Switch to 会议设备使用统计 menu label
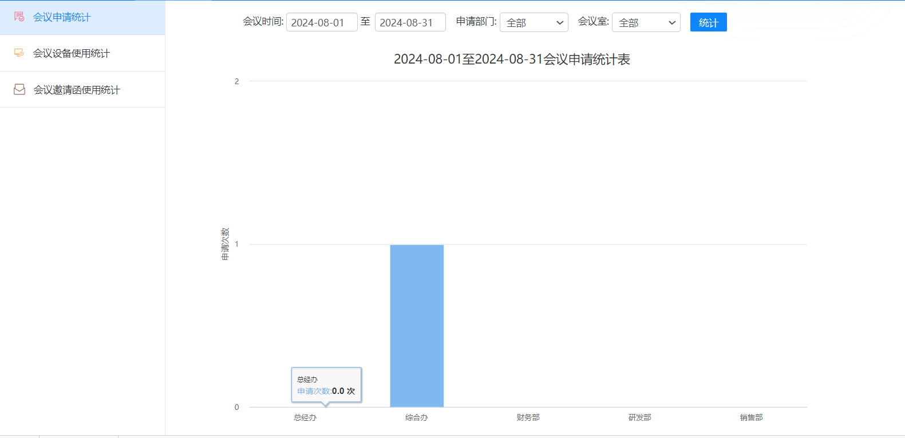 [x=72, y=53]
